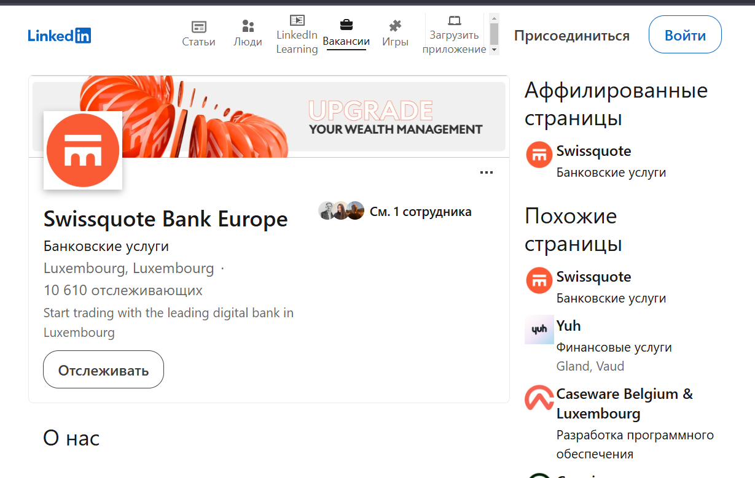Select the Вакансии briefcase icon
Image resolution: width=755 pixels, height=478 pixels.
(x=346, y=25)
